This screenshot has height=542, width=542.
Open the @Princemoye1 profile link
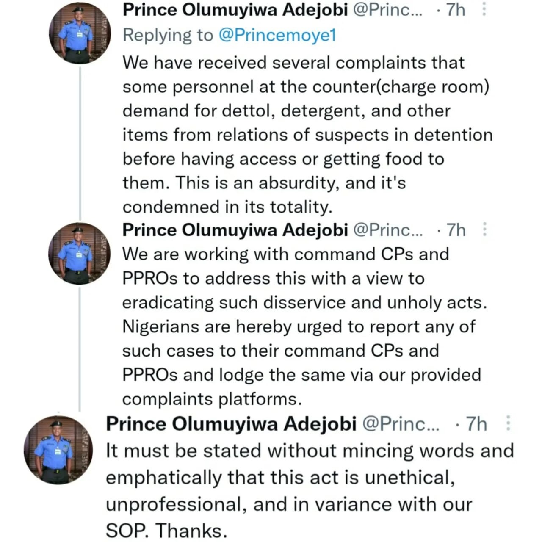point(277,35)
